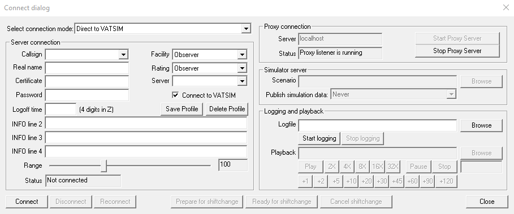This screenshot has width=514, height=214.
Task: Click the proxy Server localhost field
Action: 340,39
